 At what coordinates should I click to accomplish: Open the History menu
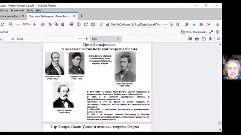tap(4, 10)
